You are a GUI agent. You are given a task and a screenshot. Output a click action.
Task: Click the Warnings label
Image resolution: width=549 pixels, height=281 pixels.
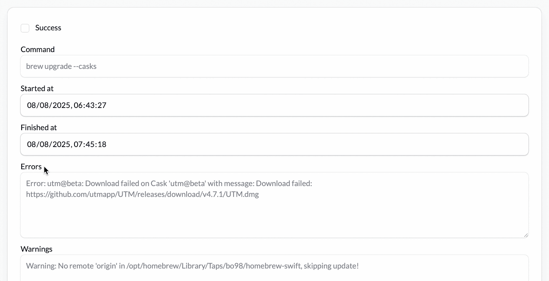(x=36, y=249)
